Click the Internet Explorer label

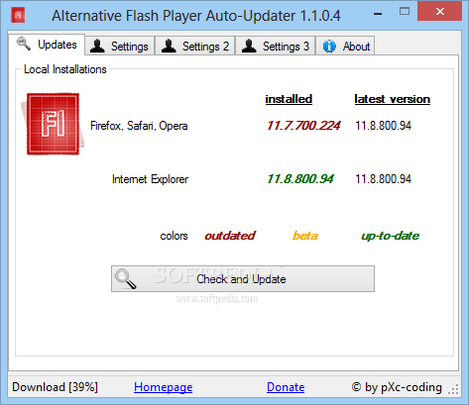[150, 179]
